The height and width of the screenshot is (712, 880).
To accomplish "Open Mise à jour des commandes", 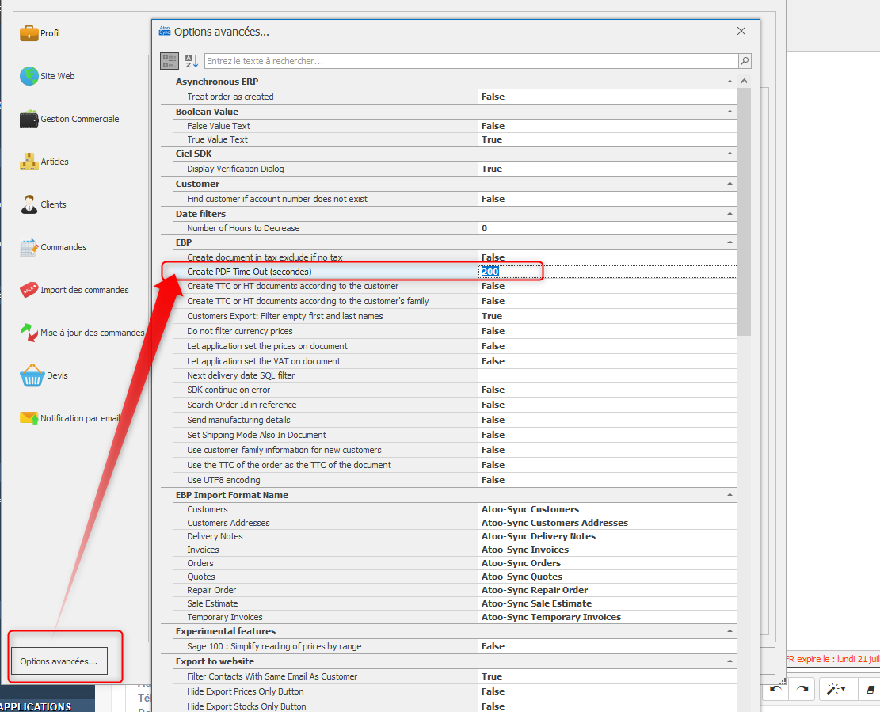I will coord(82,332).
